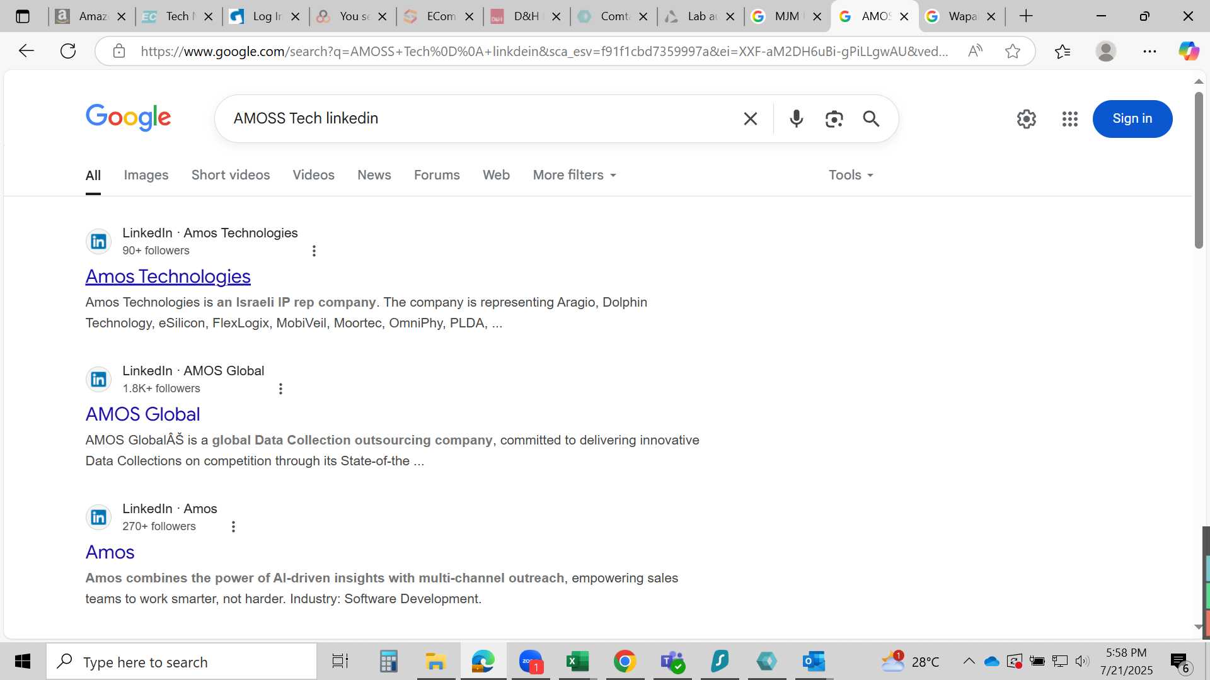Expand the More filters dropdown
This screenshot has height=680, width=1210.
pos(575,175)
